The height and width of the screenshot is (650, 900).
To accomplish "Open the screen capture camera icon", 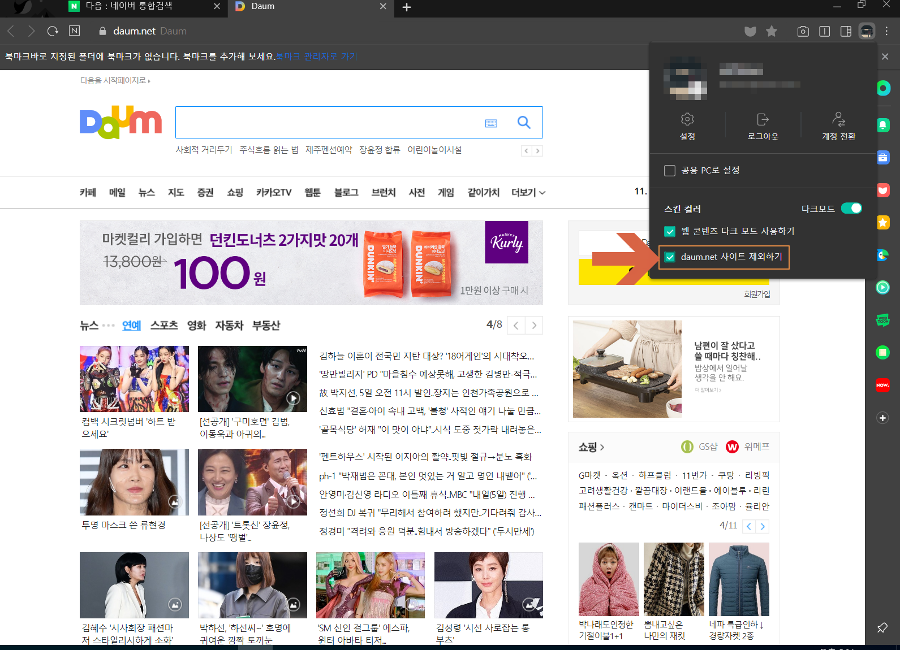I will click(x=803, y=31).
